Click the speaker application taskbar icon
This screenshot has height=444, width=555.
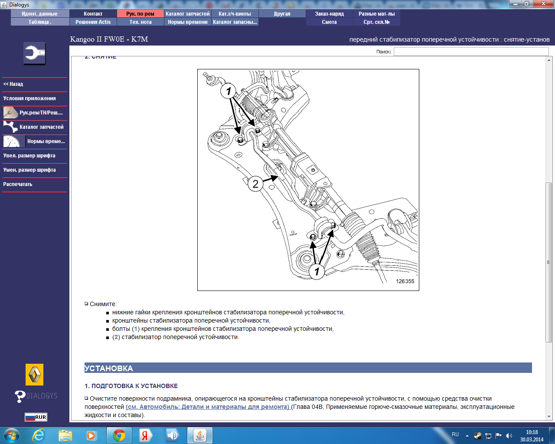tap(173, 435)
